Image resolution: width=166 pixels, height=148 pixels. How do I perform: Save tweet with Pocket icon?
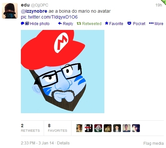point(129,23)
